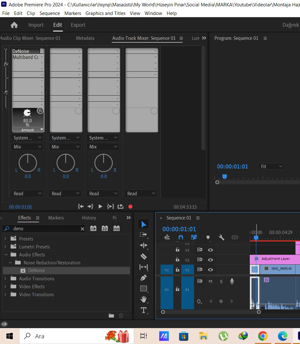Click the Windows Start button
300x344 pixels.
pyautogui.click(x=10, y=336)
